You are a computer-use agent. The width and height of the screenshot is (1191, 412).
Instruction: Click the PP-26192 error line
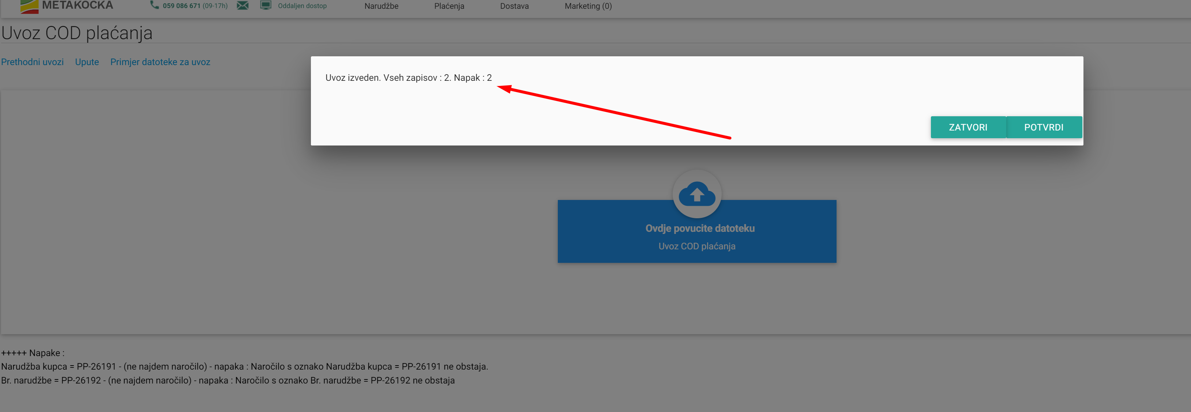tap(228, 380)
